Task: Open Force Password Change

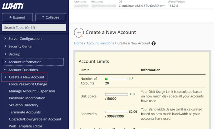Action: coord(28,84)
